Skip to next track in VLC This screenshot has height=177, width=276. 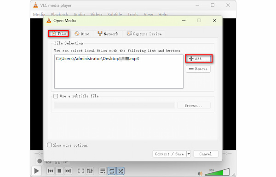[x=68, y=171]
